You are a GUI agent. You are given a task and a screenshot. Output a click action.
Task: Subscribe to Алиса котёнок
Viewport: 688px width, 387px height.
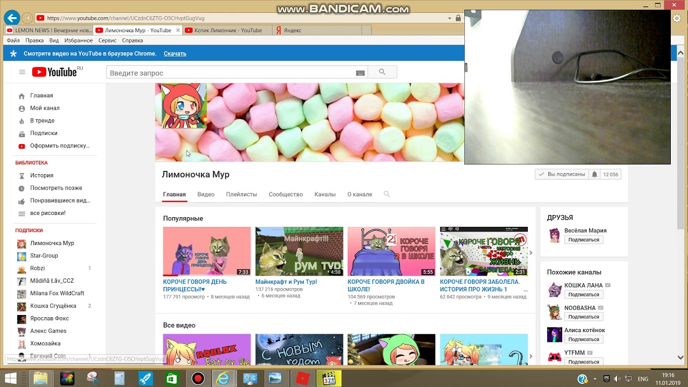(x=584, y=339)
